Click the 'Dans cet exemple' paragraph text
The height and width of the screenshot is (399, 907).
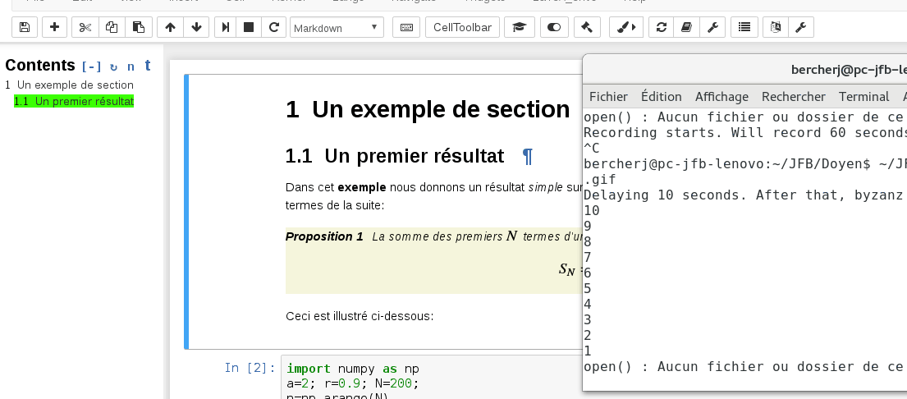(x=434, y=196)
